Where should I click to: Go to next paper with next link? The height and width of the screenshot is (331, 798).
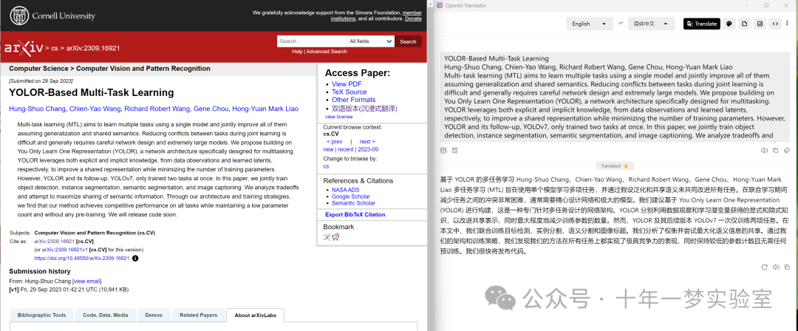(x=367, y=142)
